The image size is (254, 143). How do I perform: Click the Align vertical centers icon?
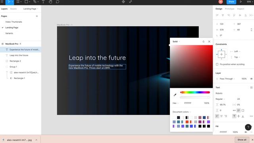240,15
